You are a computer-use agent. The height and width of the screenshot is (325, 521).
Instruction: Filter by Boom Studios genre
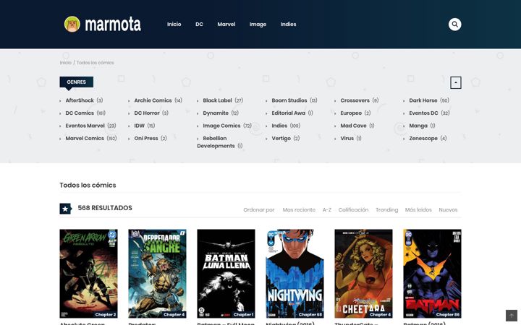pos(289,100)
